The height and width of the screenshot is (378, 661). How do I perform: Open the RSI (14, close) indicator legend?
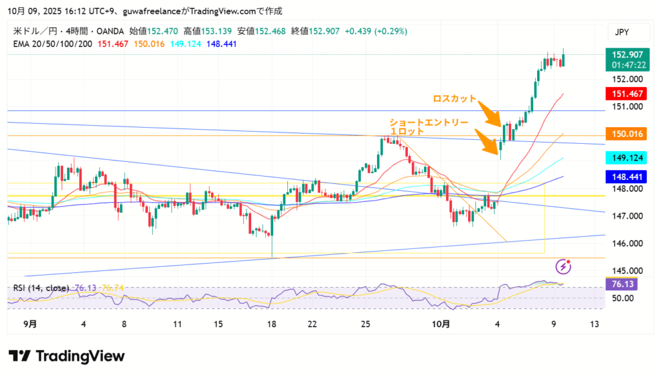[x=41, y=288]
